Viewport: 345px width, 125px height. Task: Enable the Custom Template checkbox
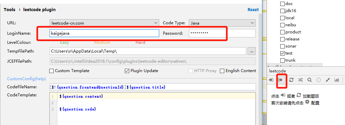point(52,71)
